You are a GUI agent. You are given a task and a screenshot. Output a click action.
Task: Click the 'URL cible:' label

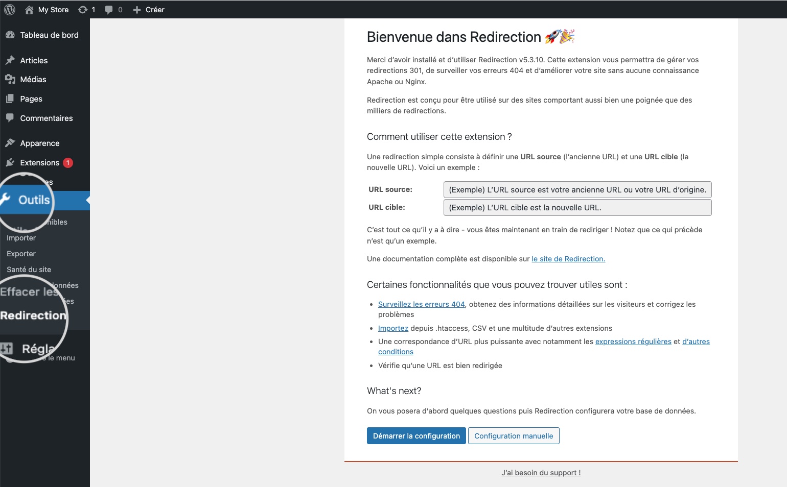coord(387,207)
